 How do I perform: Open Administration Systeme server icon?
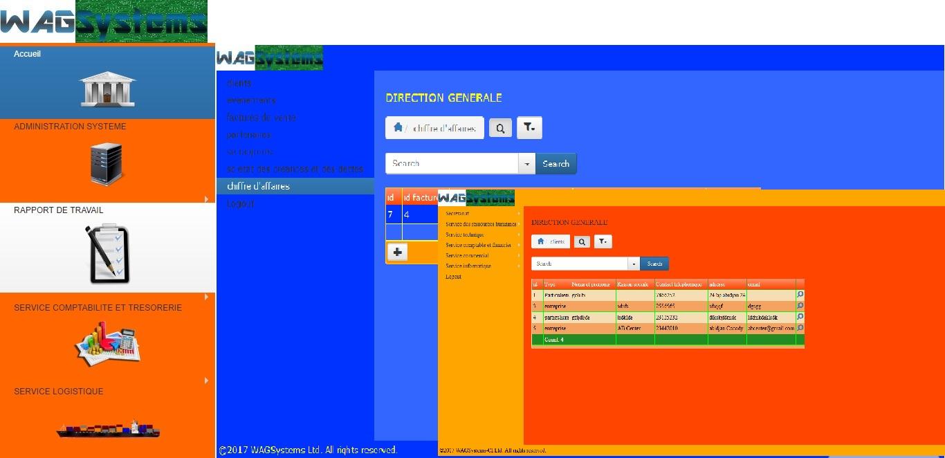[x=107, y=165]
